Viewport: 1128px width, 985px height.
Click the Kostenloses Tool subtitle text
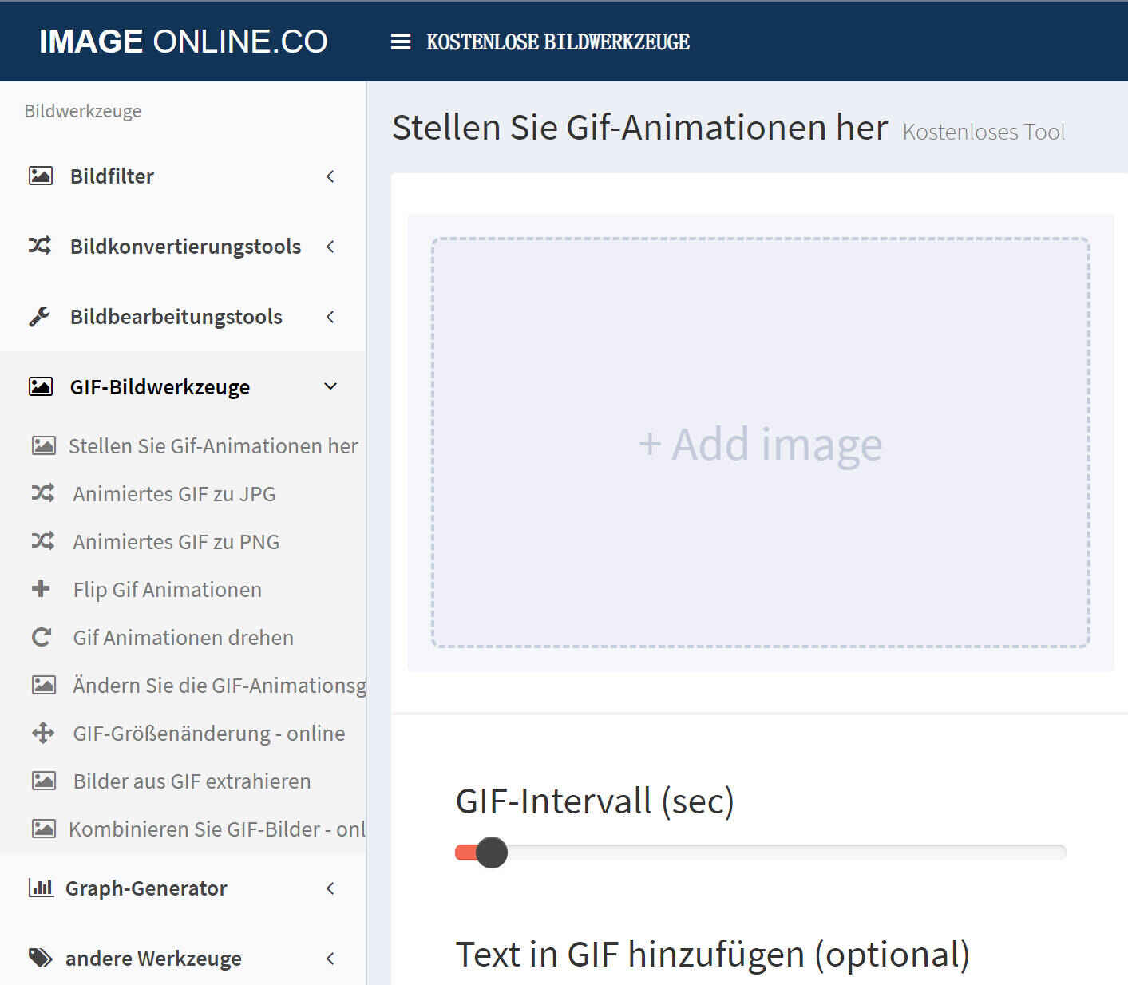tap(984, 132)
